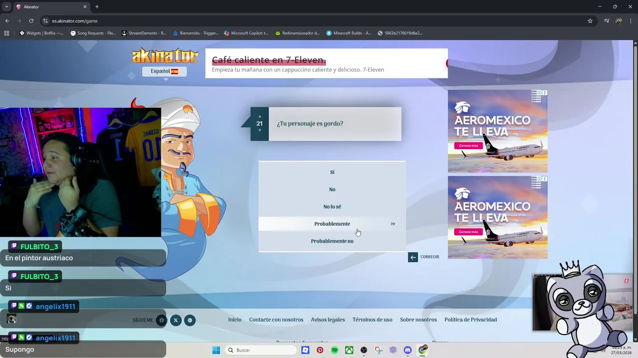Click the taskbar Buscar search box
Image resolution: width=638 pixels, height=358 pixels.
[261, 350]
